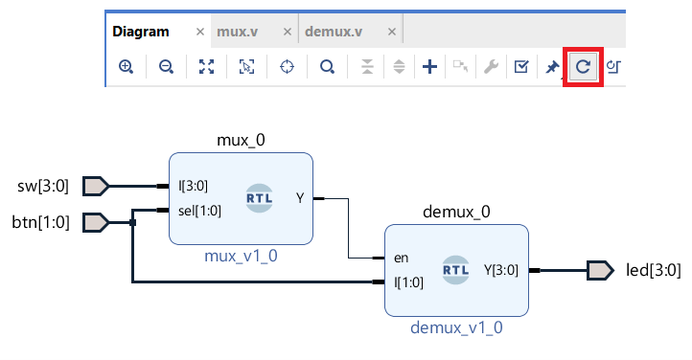Regenerate Layout with the refresh icon
The image size is (692, 360).
pyautogui.click(x=583, y=66)
